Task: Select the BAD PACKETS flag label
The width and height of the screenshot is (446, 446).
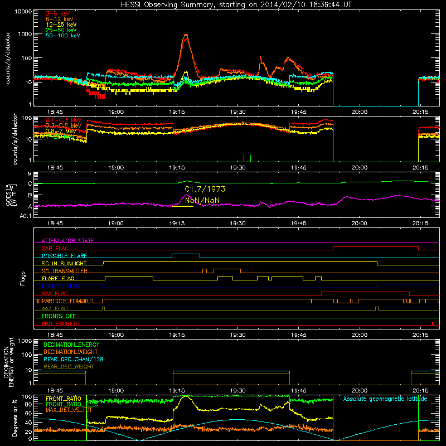Action: (x=61, y=323)
